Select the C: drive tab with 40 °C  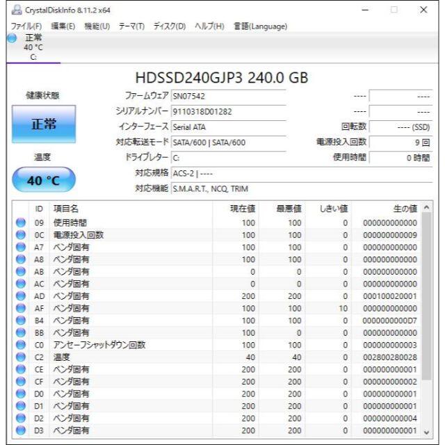(33, 47)
